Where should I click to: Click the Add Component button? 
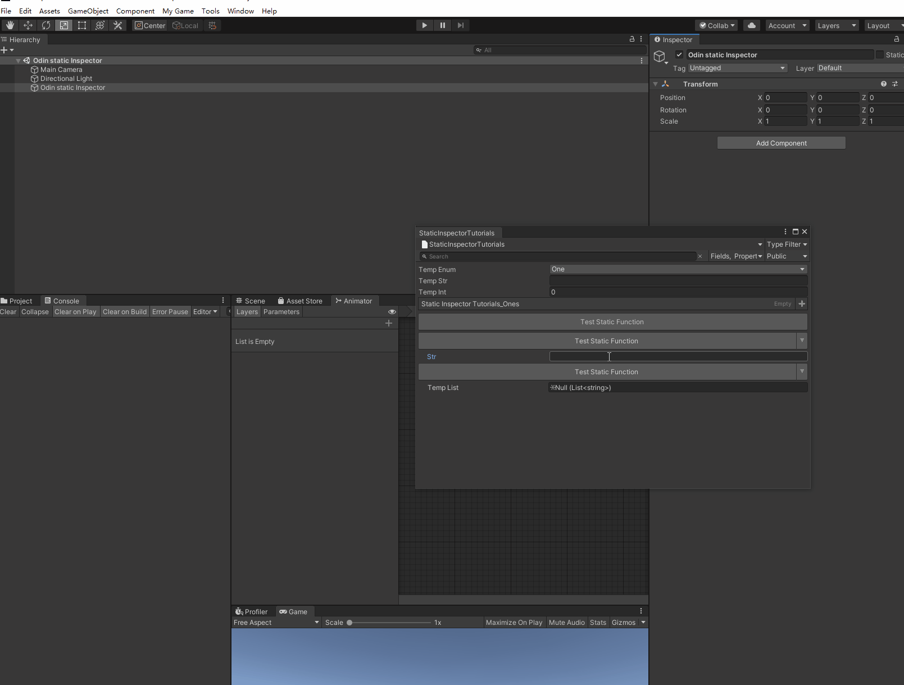pyautogui.click(x=781, y=143)
